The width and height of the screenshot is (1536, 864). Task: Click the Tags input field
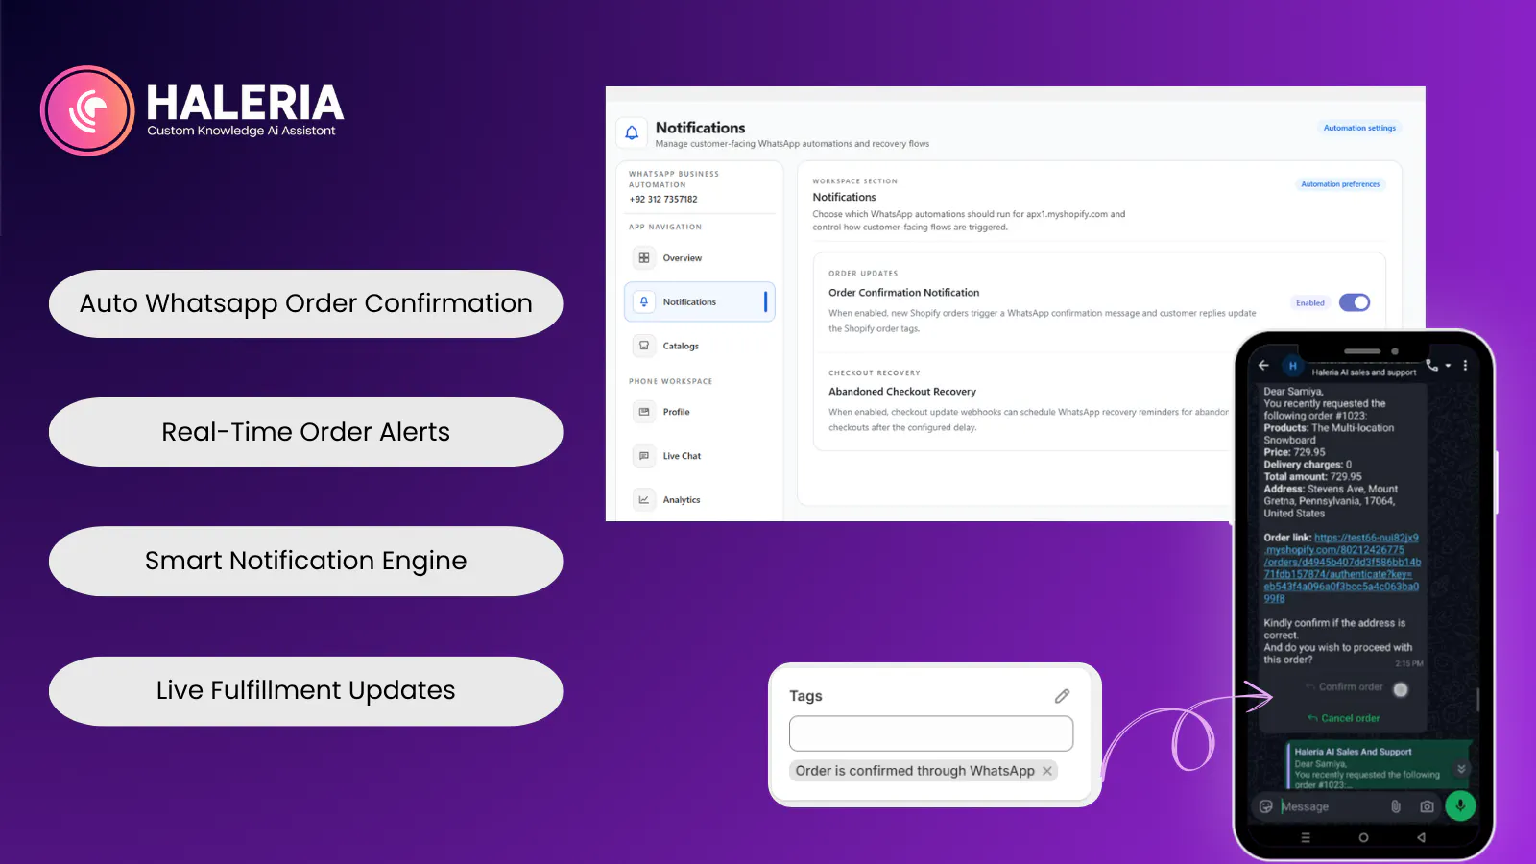[931, 733]
